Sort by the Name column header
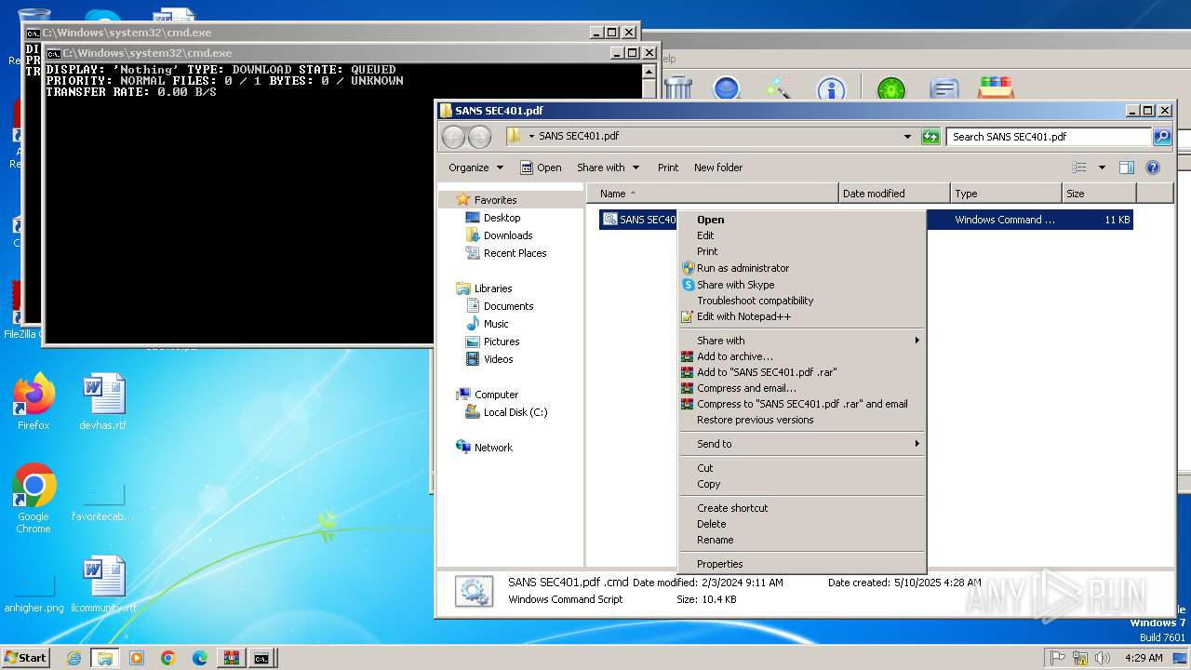The image size is (1191, 670). point(713,194)
